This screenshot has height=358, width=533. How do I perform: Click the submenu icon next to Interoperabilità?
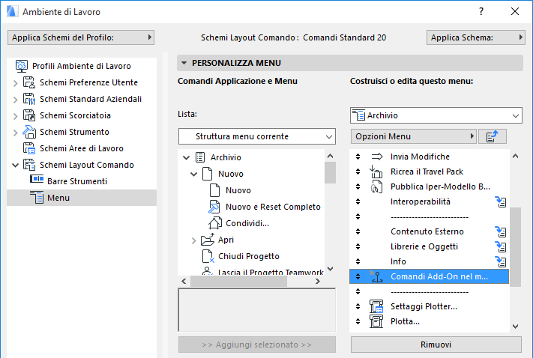click(502, 201)
